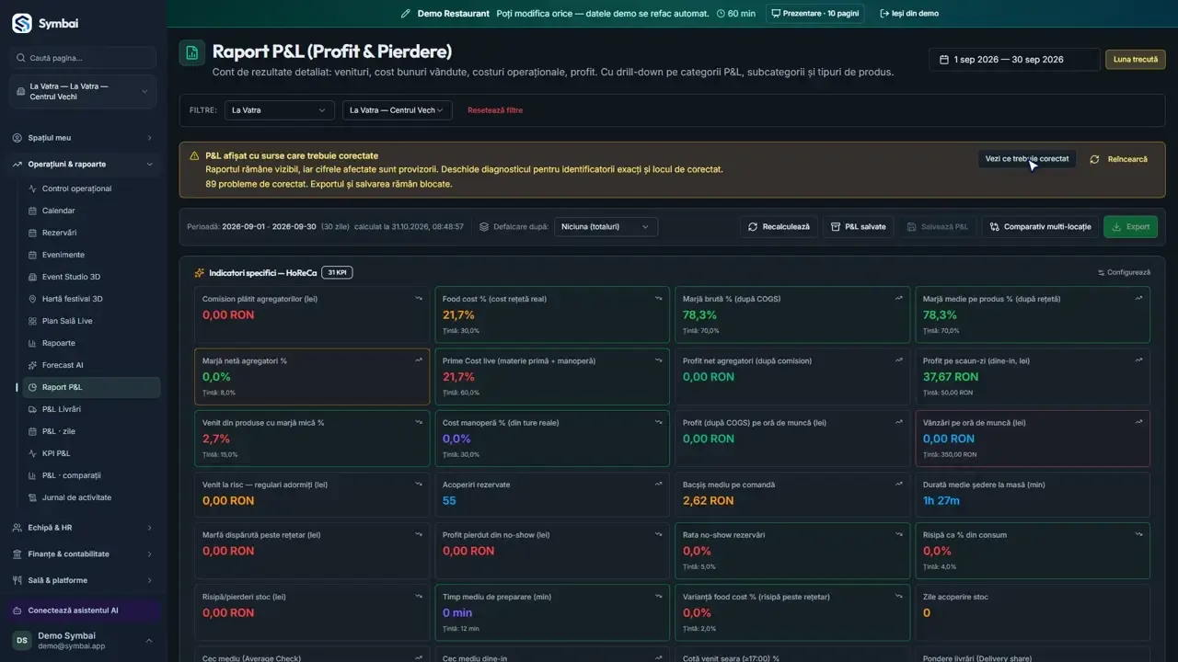Image resolution: width=1178 pixels, height=662 pixels.
Task: Open the La Vatra — Centrul Vechi filter dropdown
Action: 398,110
